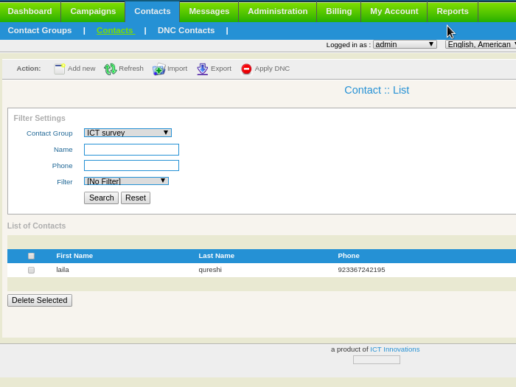Click the Refresh action label
516x387 pixels.
click(x=131, y=69)
